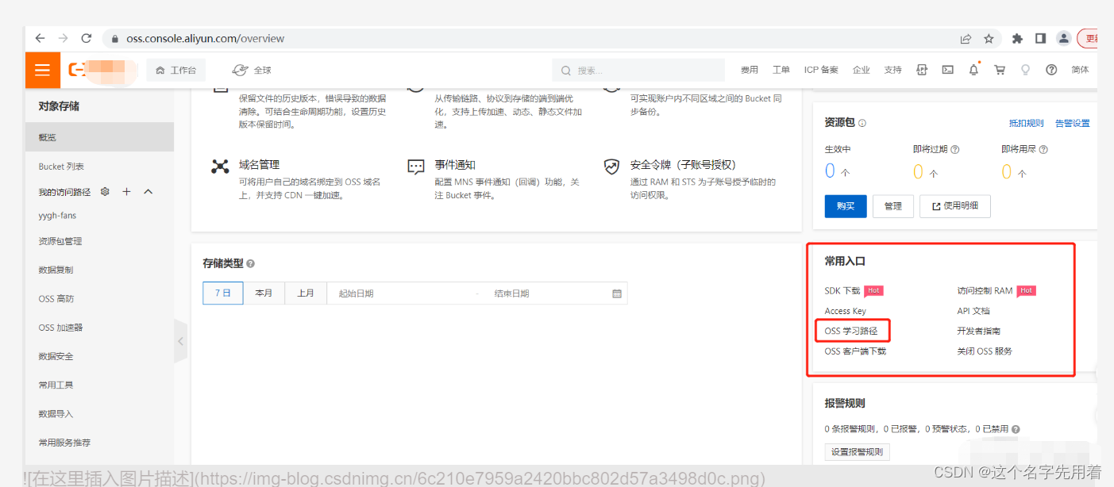Open 工单 menu in top bar
The image size is (1114, 487).
[x=781, y=70]
